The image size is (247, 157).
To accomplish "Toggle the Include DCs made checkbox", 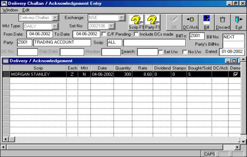I will (x=136, y=34).
